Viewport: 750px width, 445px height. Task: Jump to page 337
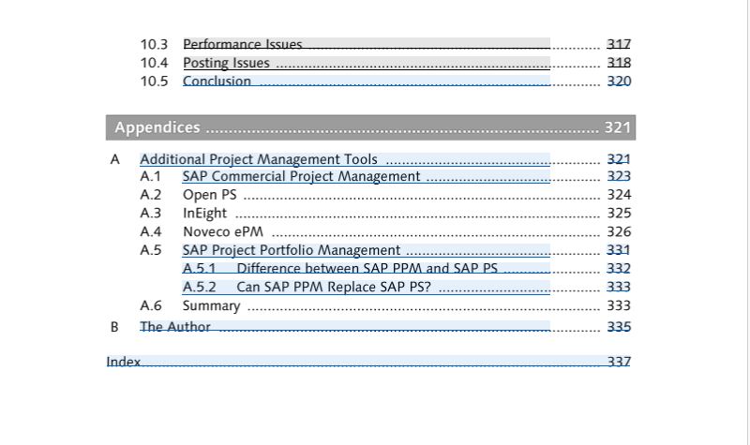point(619,362)
